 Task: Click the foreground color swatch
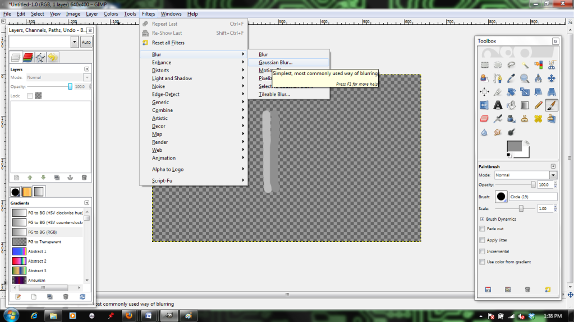[x=514, y=146]
